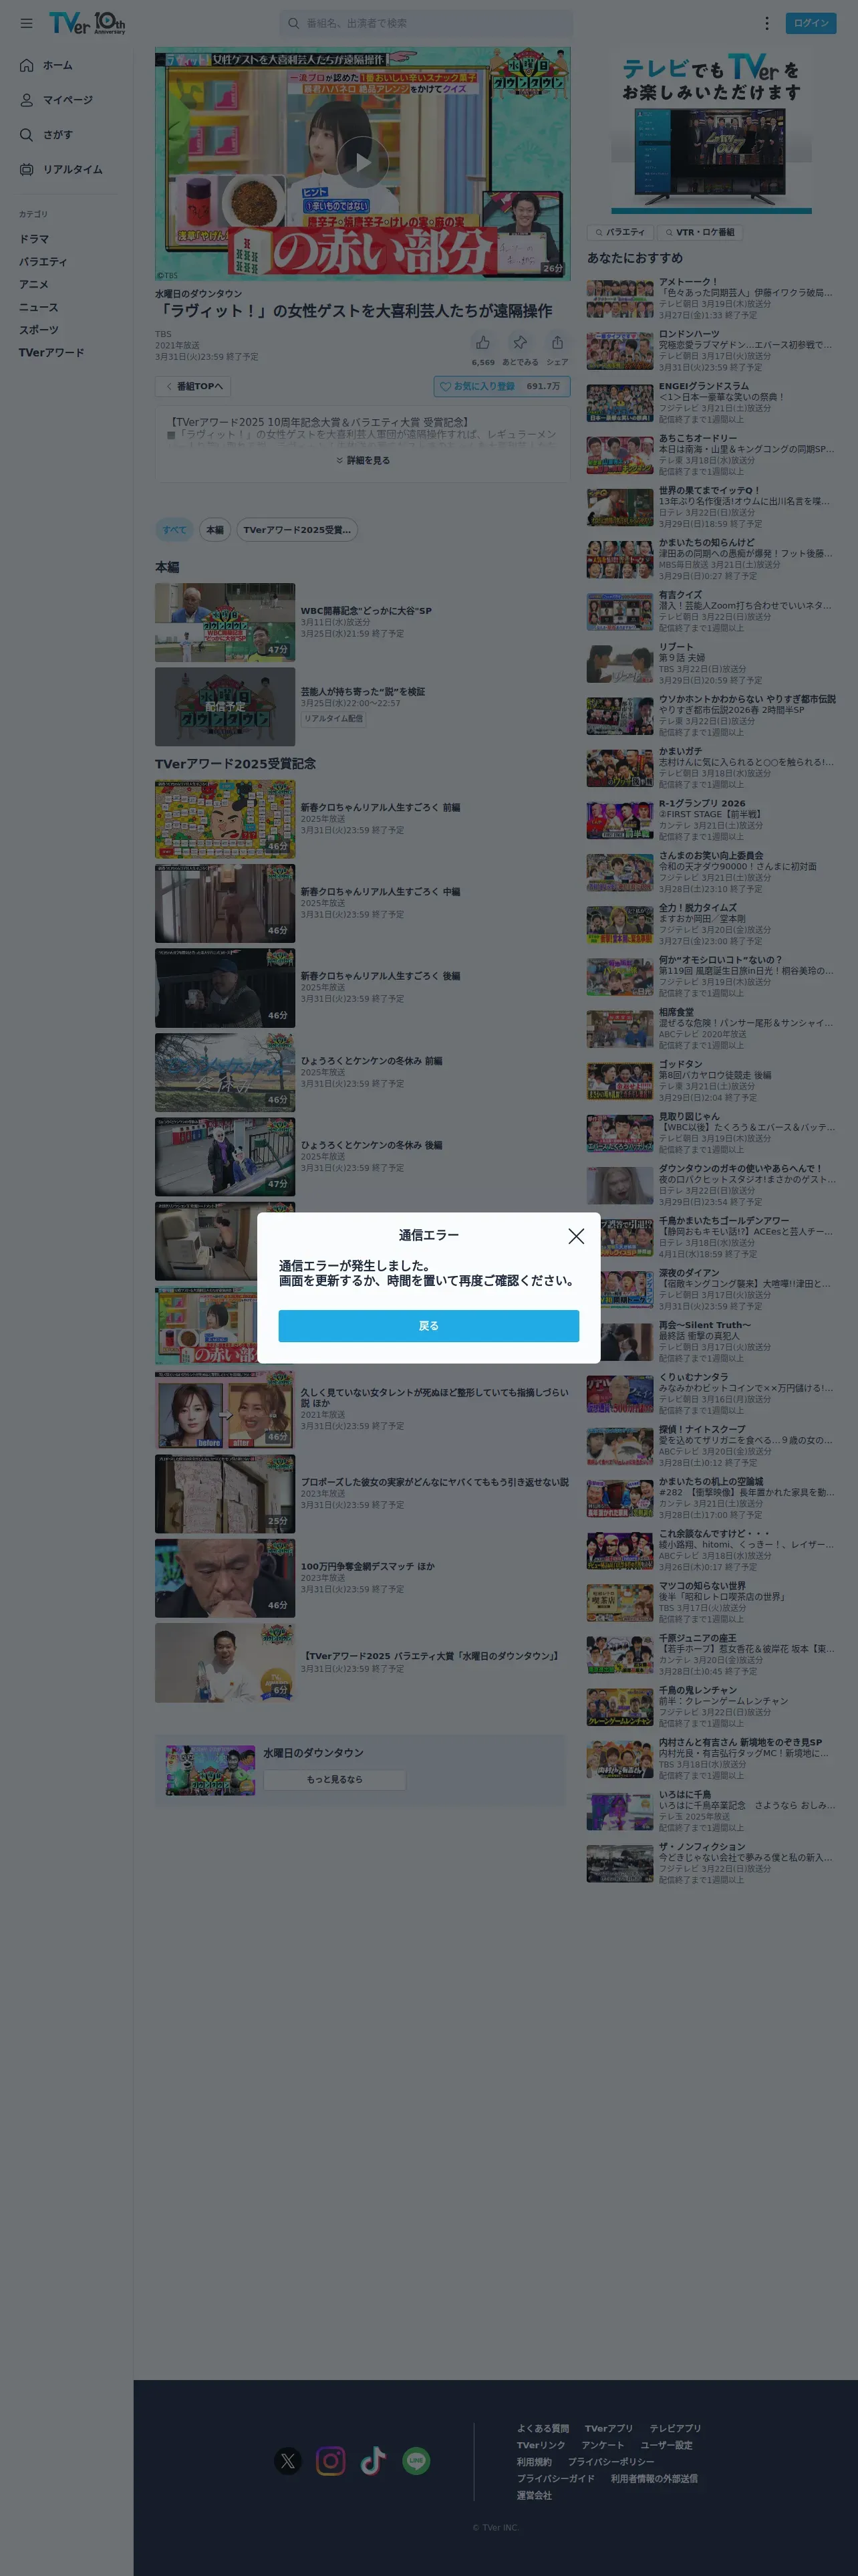This screenshot has height=2576, width=858.
Task: Open the Instagram icon in the footer
Action: (x=331, y=2461)
